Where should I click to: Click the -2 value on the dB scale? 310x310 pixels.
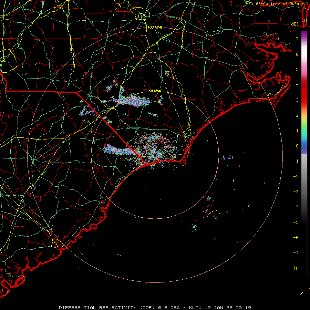[x=296, y=177]
